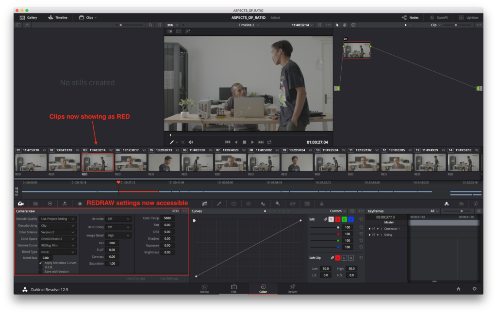497x314 pixels.
Task: Open the curves Custom dropdown
Action: (338, 211)
